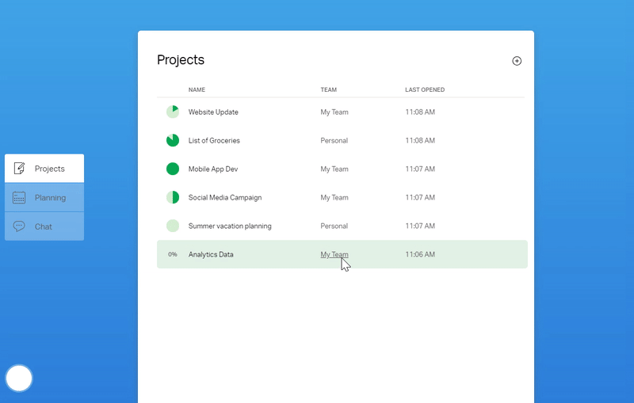Open the Projects sidebar tab
Screen dimensions: 634x403
click(44, 169)
